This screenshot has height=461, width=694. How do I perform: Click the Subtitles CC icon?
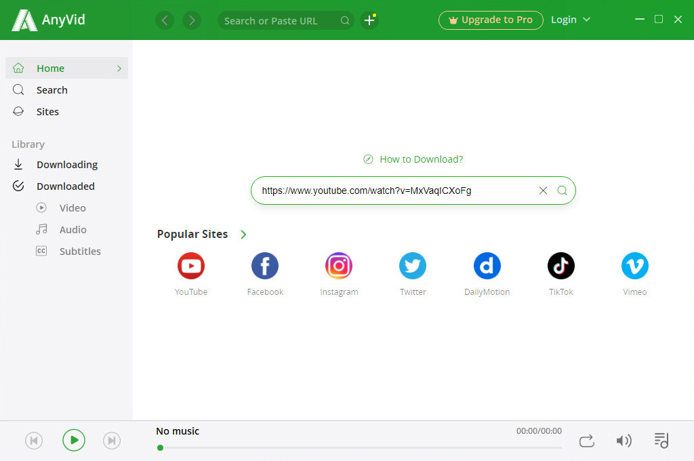[x=41, y=251]
